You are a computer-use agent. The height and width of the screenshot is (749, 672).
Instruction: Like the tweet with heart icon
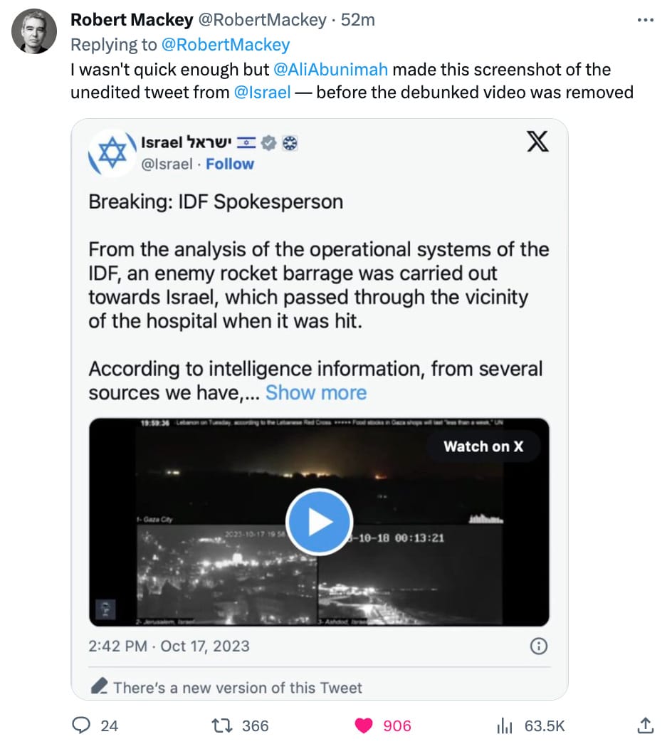click(x=364, y=725)
